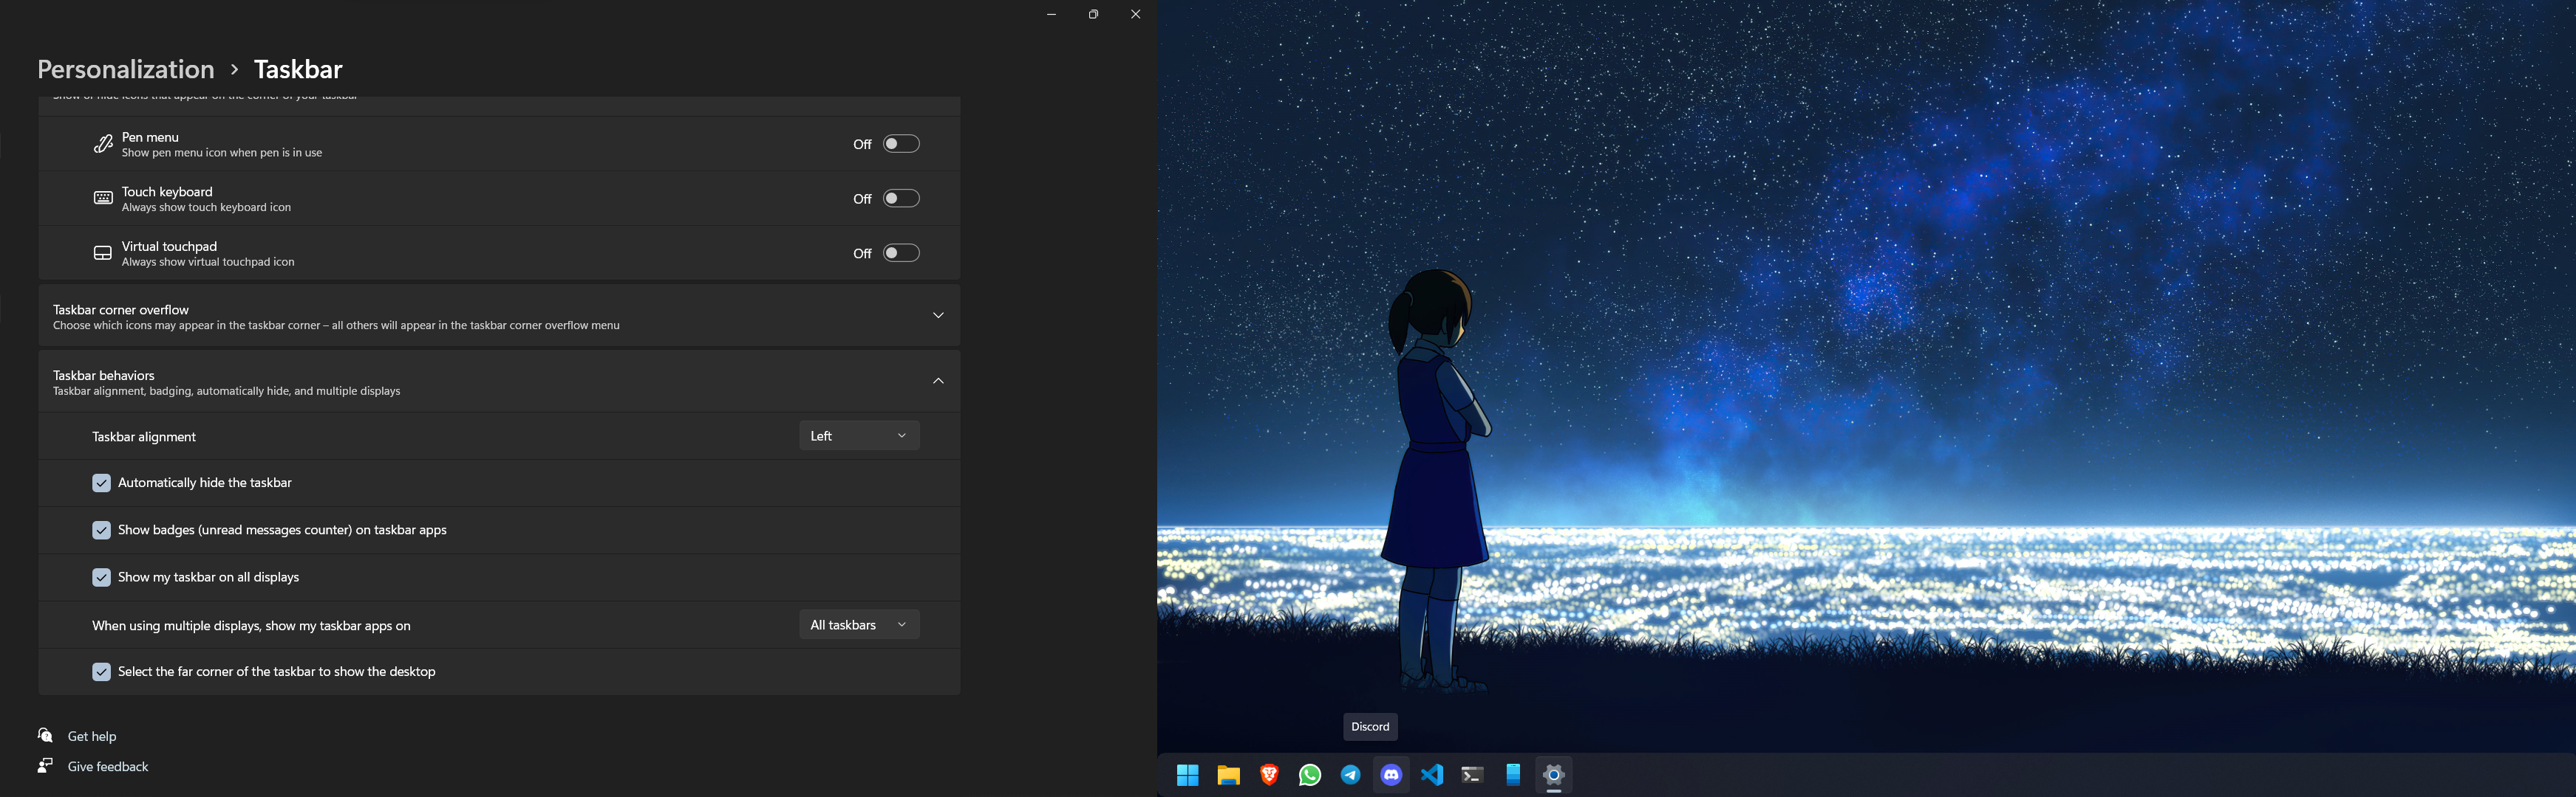This screenshot has height=797, width=2576.
Task: Launch Brave browser from the taskbar
Action: pyautogui.click(x=1269, y=775)
